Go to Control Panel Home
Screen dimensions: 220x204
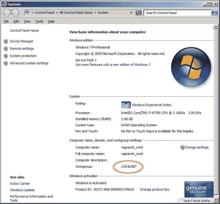tap(24, 30)
